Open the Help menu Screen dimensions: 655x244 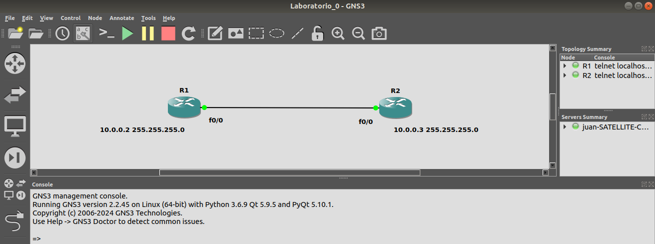click(x=169, y=18)
